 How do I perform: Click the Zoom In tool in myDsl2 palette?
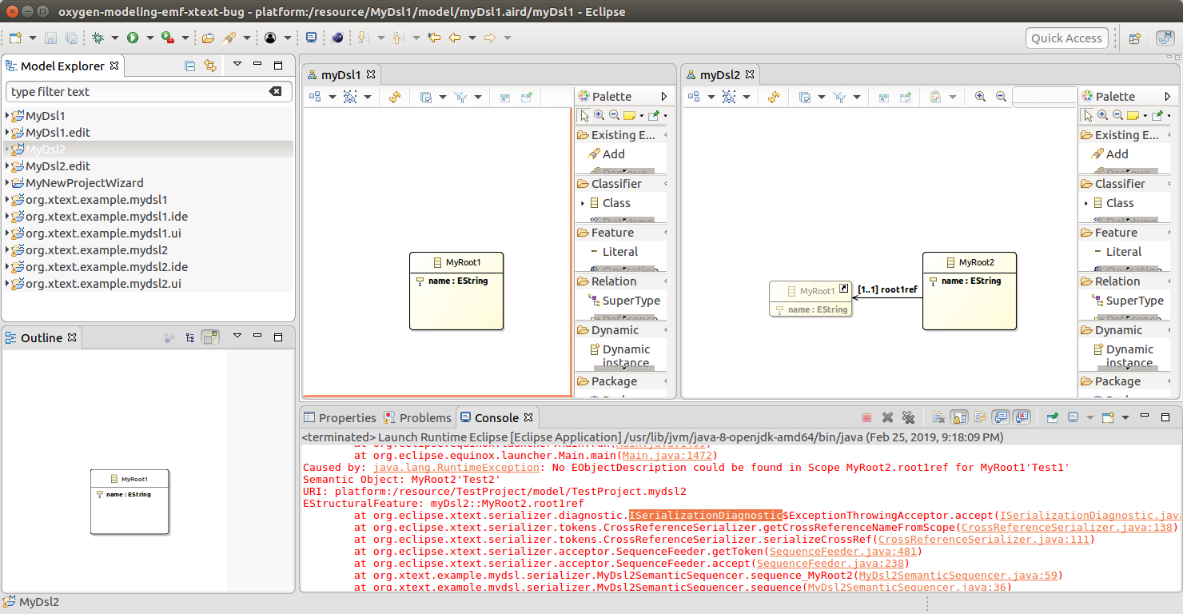pos(1103,116)
